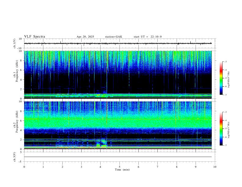Click the time axis tick label "8"

click(177, 167)
